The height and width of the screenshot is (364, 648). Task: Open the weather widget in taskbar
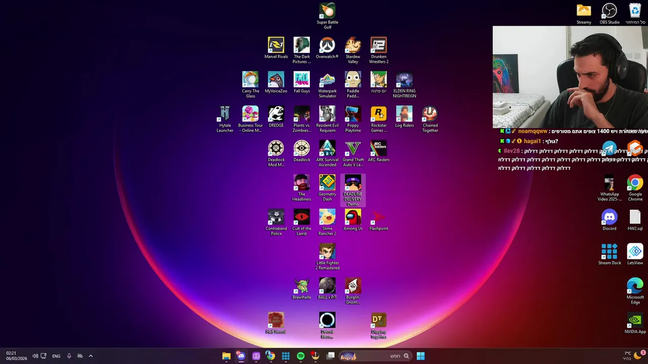(x=633, y=355)
